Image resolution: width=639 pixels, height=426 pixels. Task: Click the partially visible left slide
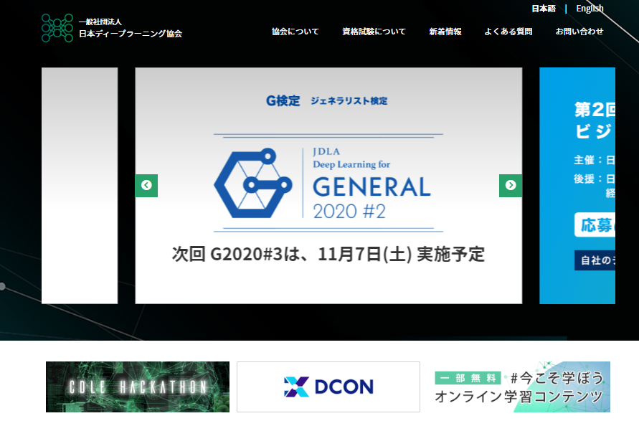point(80,186)
